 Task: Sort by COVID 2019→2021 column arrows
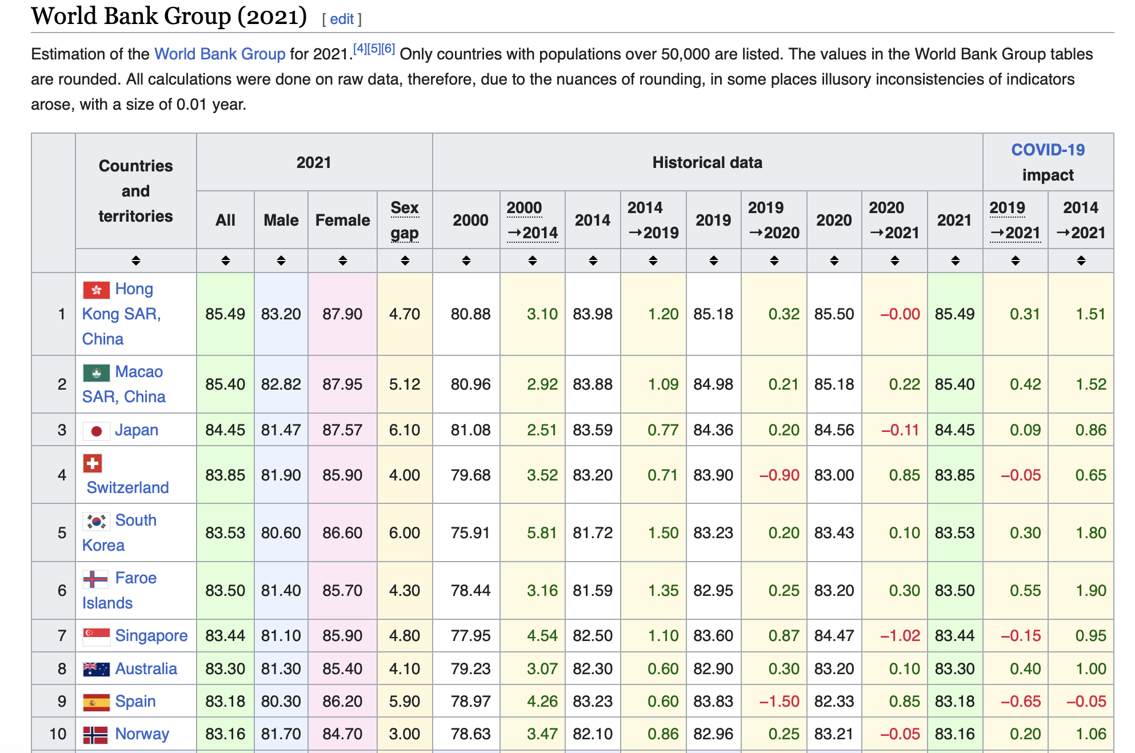pos(1016,261)
